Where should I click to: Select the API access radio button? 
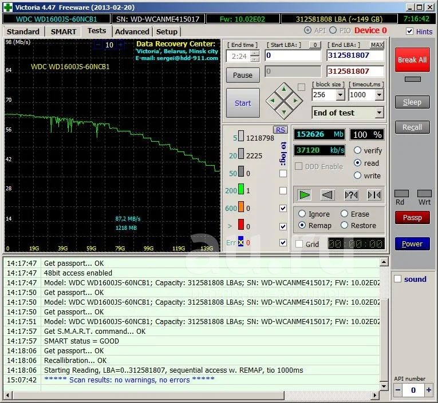[307, 30]
